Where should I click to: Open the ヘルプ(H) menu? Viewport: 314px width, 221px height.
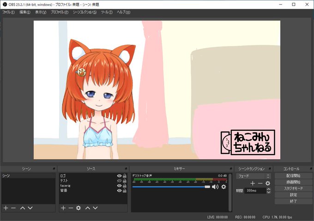(x=124, y=12)
